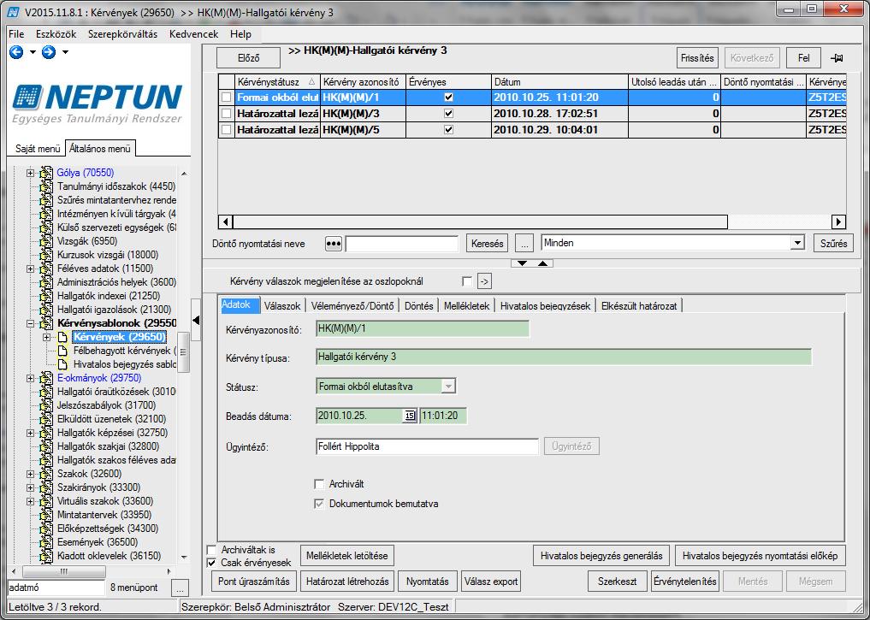Screen dimensions: 870x620
Task: Collapse the left menu panel arrow
Action: tap(196, 320)
